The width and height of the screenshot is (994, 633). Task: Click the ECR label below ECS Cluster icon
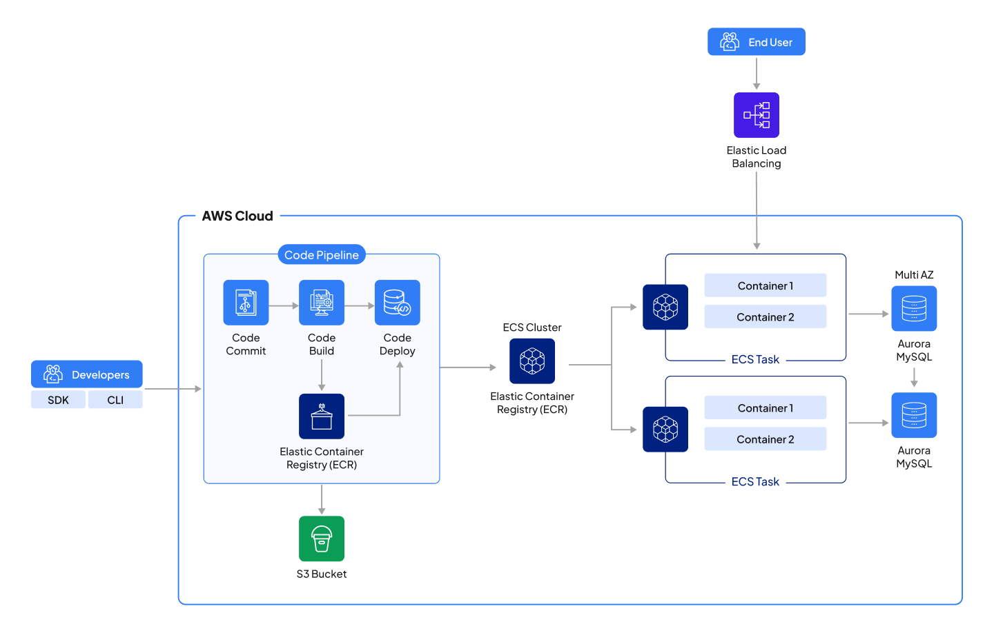pos(532,403)
